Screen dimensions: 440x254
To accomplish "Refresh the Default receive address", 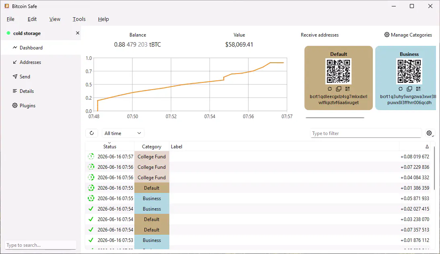I will tap(330, 89).
